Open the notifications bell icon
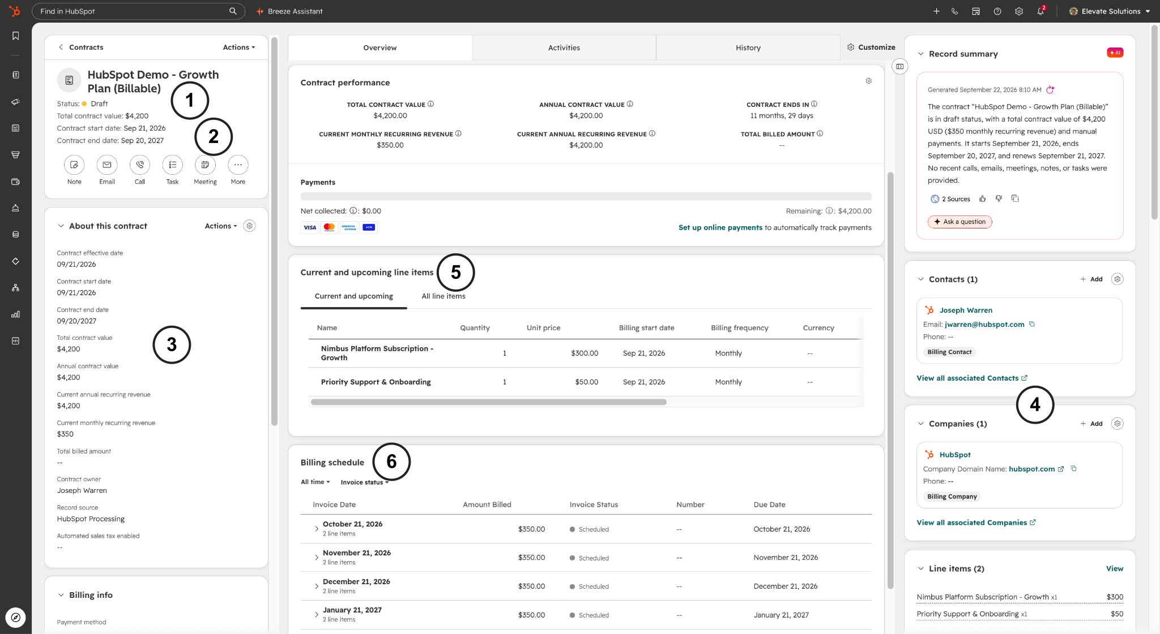Screen dimensions: 1160x634 click(x=1040, y=11)
